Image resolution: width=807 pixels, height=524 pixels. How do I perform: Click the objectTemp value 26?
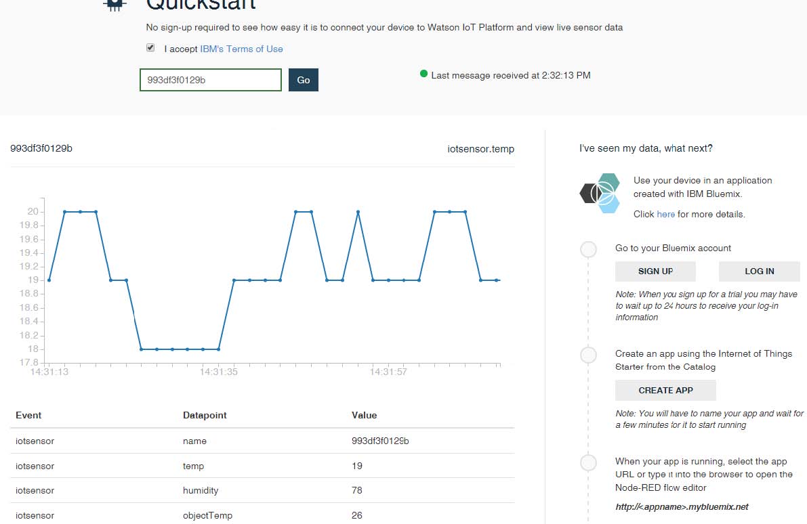pyautogui.click(x=356, y=515)
